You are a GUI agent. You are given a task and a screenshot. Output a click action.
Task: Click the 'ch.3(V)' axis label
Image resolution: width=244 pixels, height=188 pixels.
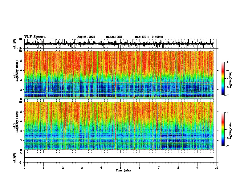coord(15,158)
